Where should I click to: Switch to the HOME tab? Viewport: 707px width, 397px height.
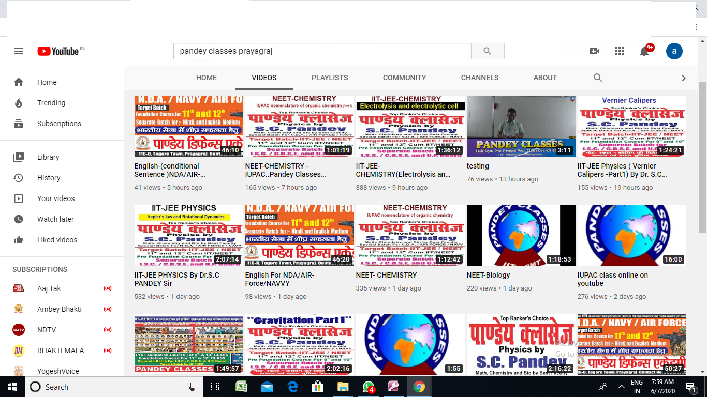[207, 78]
